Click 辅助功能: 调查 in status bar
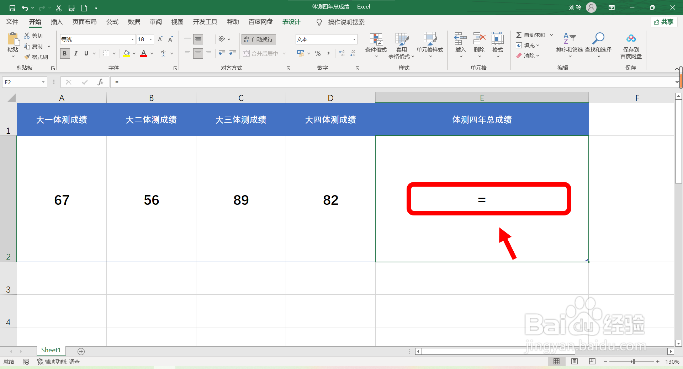The image size is (683, 369). click(x=59, y=362)
